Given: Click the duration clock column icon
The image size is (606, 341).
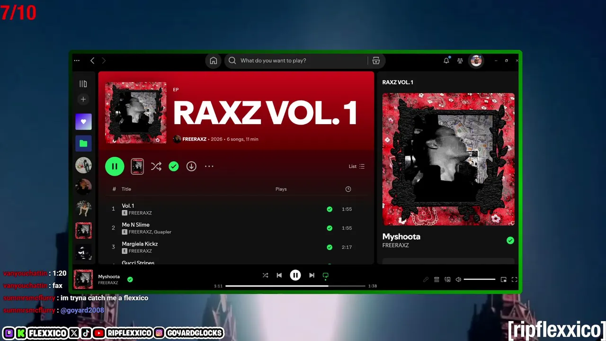Looking at the screenshot, I should click(348, 189).
